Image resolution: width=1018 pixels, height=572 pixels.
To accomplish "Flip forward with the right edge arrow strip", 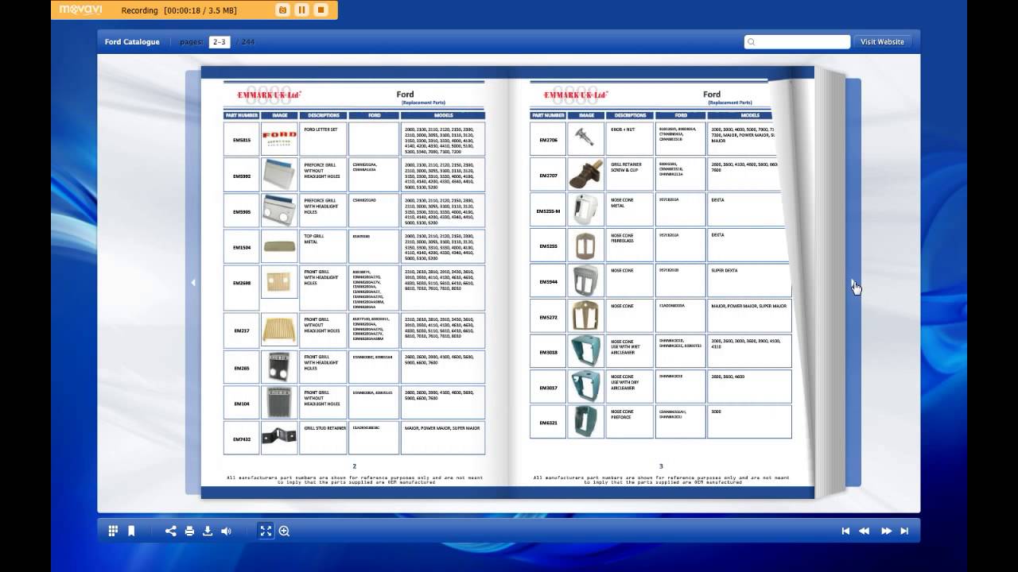I will [853, 282].
